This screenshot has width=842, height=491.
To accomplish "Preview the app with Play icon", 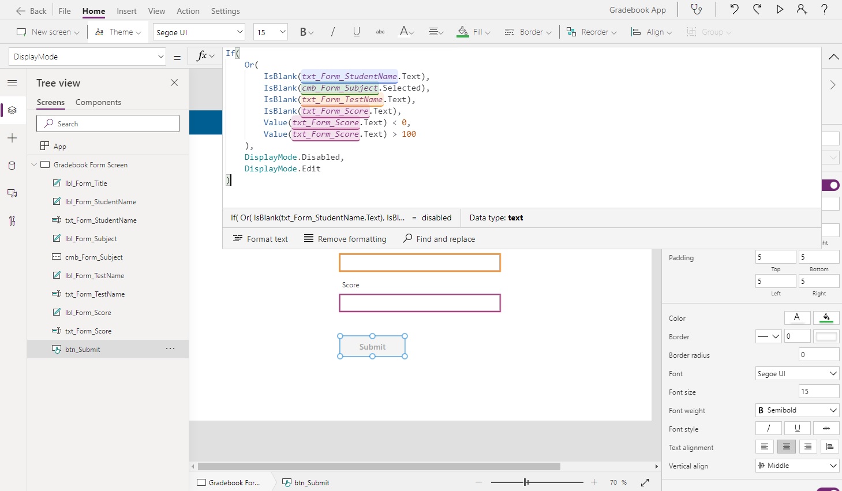I will pos(780,9).
